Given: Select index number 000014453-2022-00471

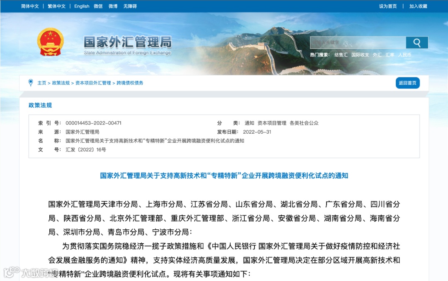Looking at the screenshot, I should click(93, 123).
